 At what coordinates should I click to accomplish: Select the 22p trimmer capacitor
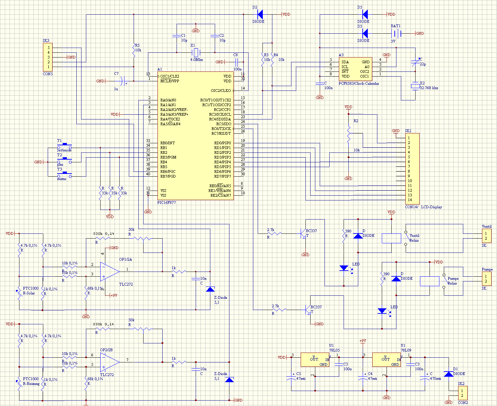point(415,62)
